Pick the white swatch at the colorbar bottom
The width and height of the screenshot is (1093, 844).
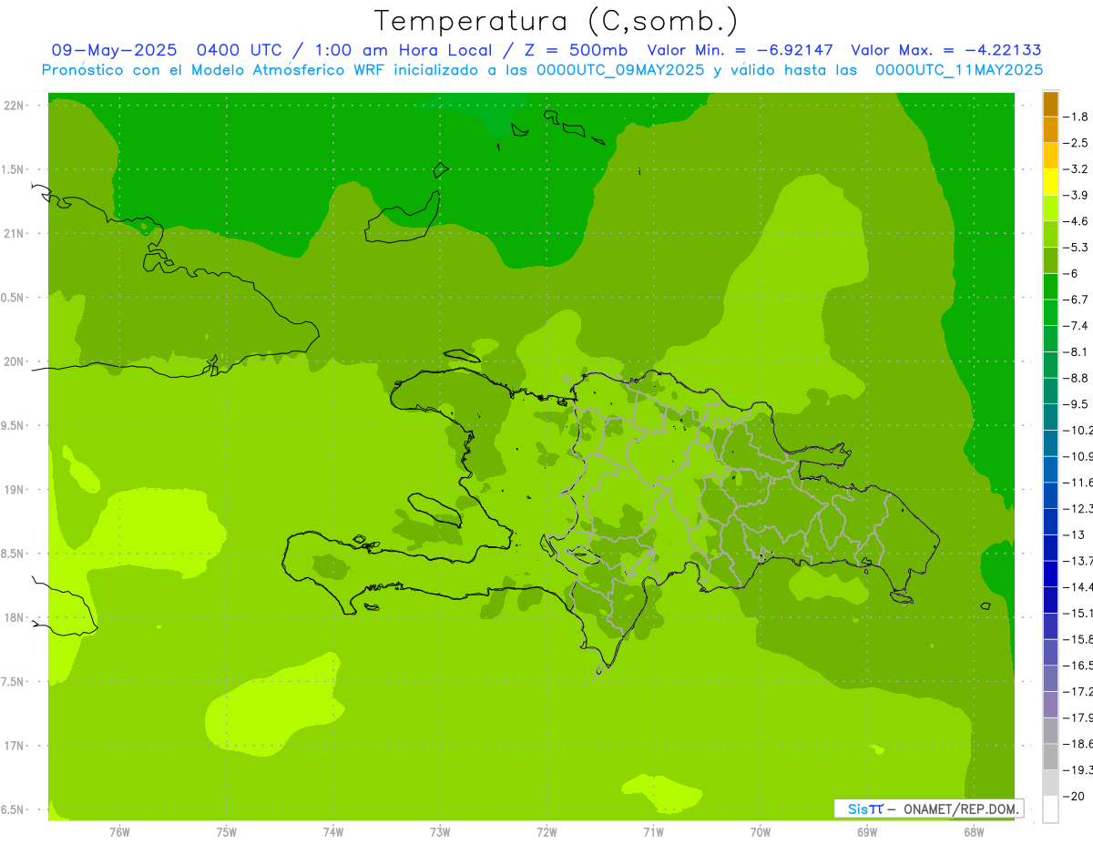[1050, 809]
